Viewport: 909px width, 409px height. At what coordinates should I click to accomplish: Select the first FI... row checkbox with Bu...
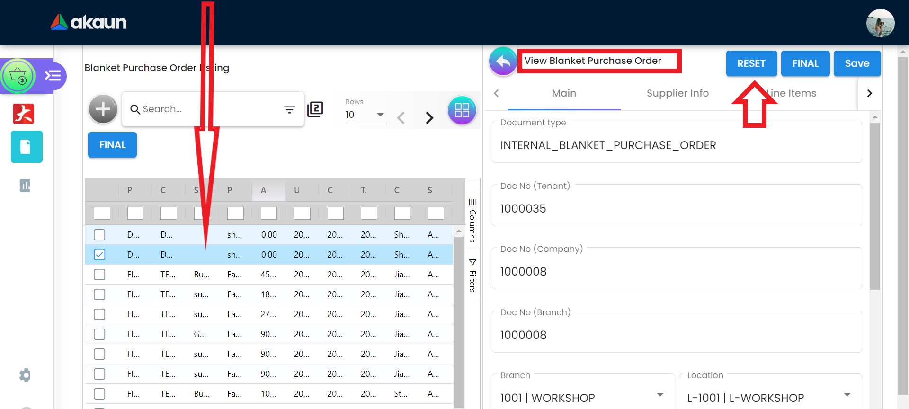tap(99, 275)
